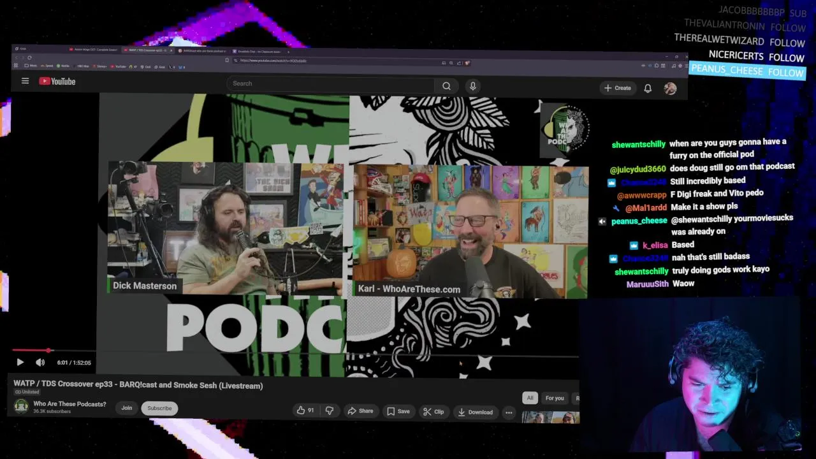Click the Unlisted badge under the title
Screen dimensions: 816x459
(x=27, y=392)
